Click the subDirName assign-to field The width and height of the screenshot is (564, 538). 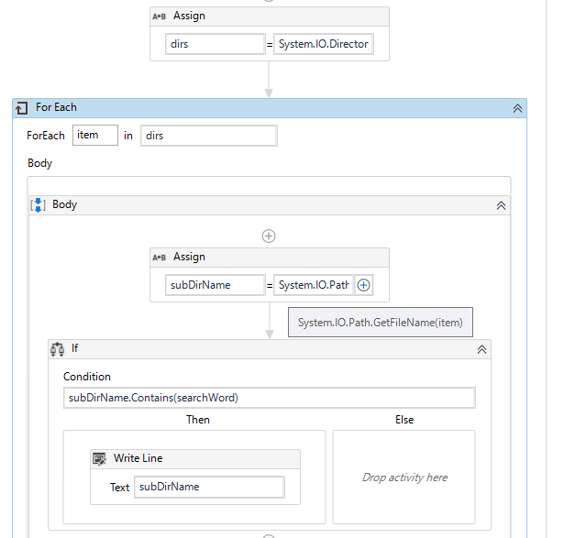click(x=215, y=285)
